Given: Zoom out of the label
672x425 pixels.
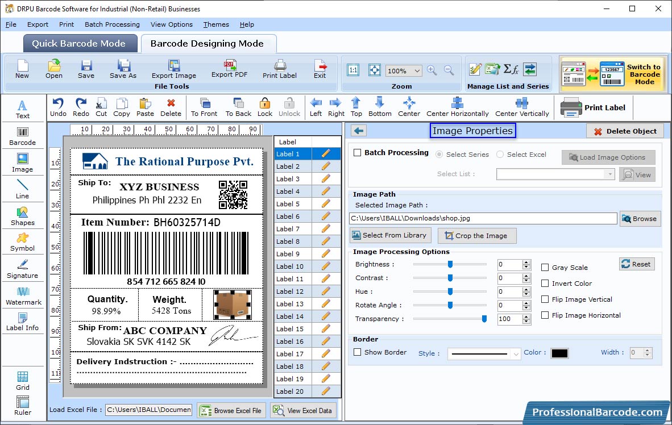Looking at the screenshot, I should tap(449, 70).
